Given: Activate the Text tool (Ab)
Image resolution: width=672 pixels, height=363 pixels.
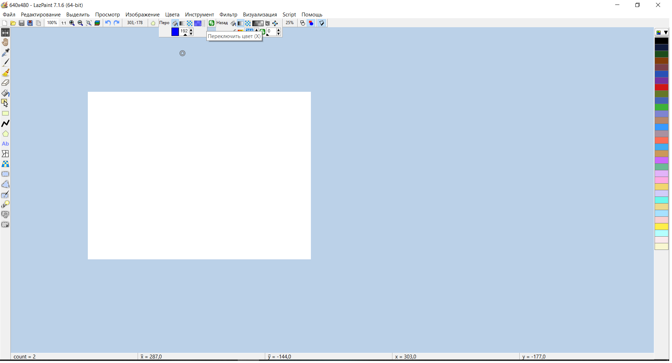Looking at the screenshot, I should point(6,144).
